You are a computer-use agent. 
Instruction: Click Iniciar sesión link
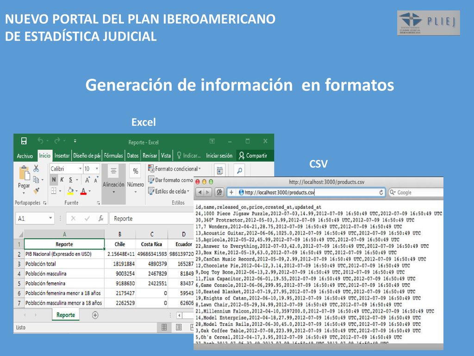(219, 156)
